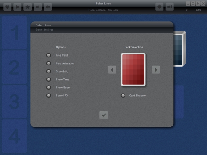Image resolution: width=207 pixels, height=155 pixels.
Task: Click the back arrow undo icon
Action: click(48, 7)
